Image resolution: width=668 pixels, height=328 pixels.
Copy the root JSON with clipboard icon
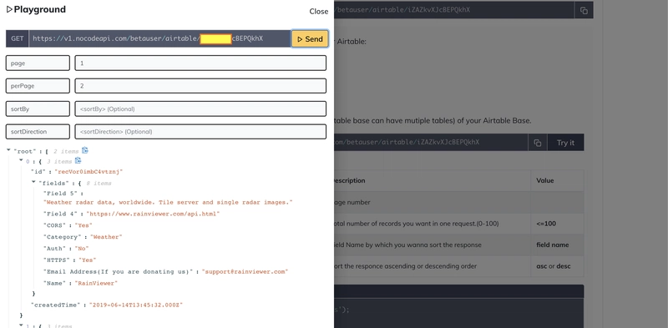[85, 150]
